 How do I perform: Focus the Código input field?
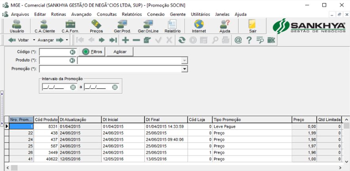coord(54,52)
